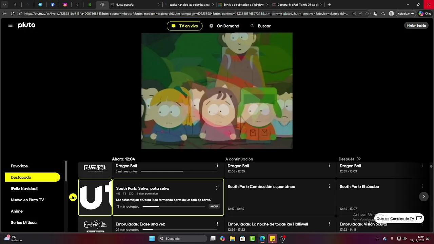Open the browser Actualizar menu
Screen dimensions: 434x244
406,14
